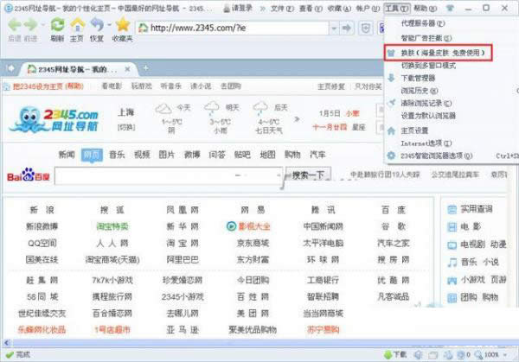
Task: Select 换肤 menu item
Action: point(439,53)
